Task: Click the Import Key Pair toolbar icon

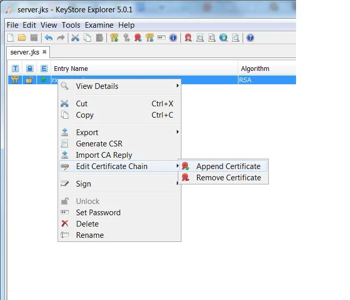Action: point(150,38)
